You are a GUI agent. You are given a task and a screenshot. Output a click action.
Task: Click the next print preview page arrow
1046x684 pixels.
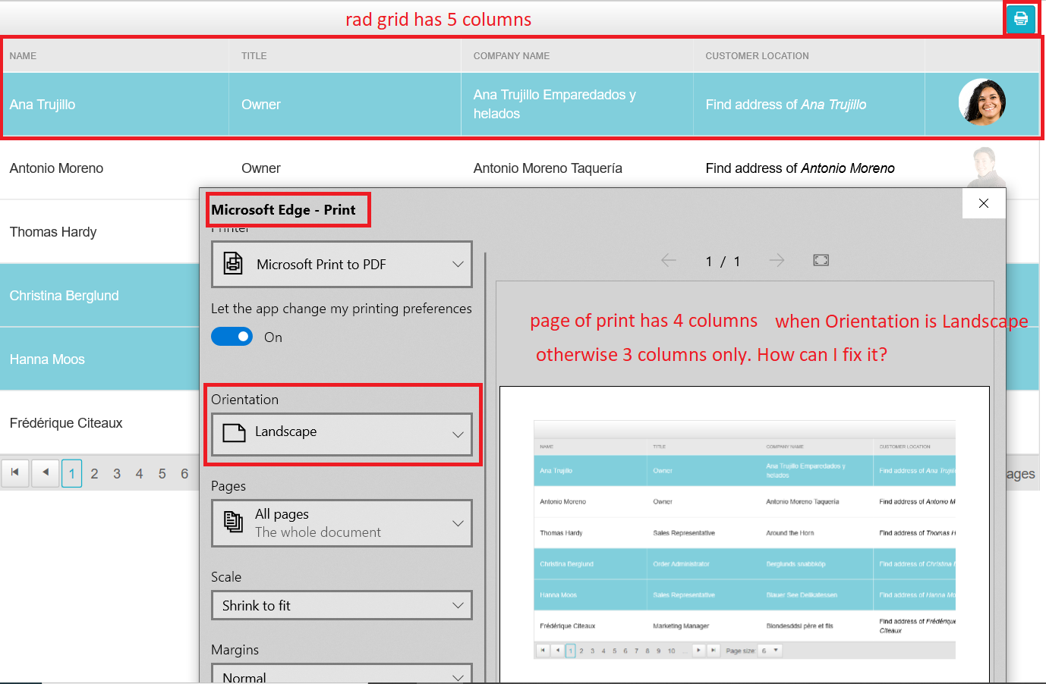coord(777,261)
